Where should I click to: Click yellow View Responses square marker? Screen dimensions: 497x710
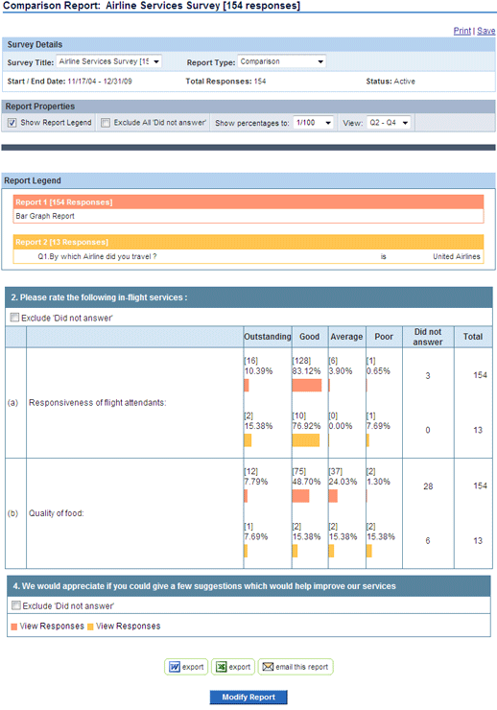click(90, 627)
